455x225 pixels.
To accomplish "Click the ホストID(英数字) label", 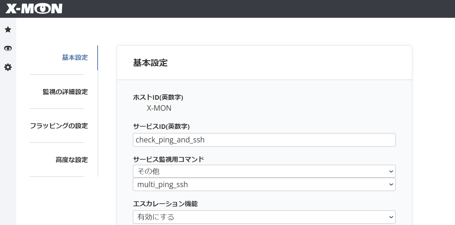I will click(158, 97).
